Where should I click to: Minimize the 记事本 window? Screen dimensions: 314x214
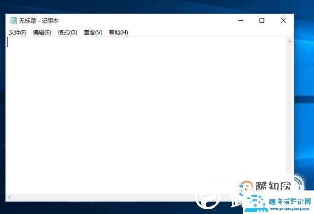click(241, 20)
